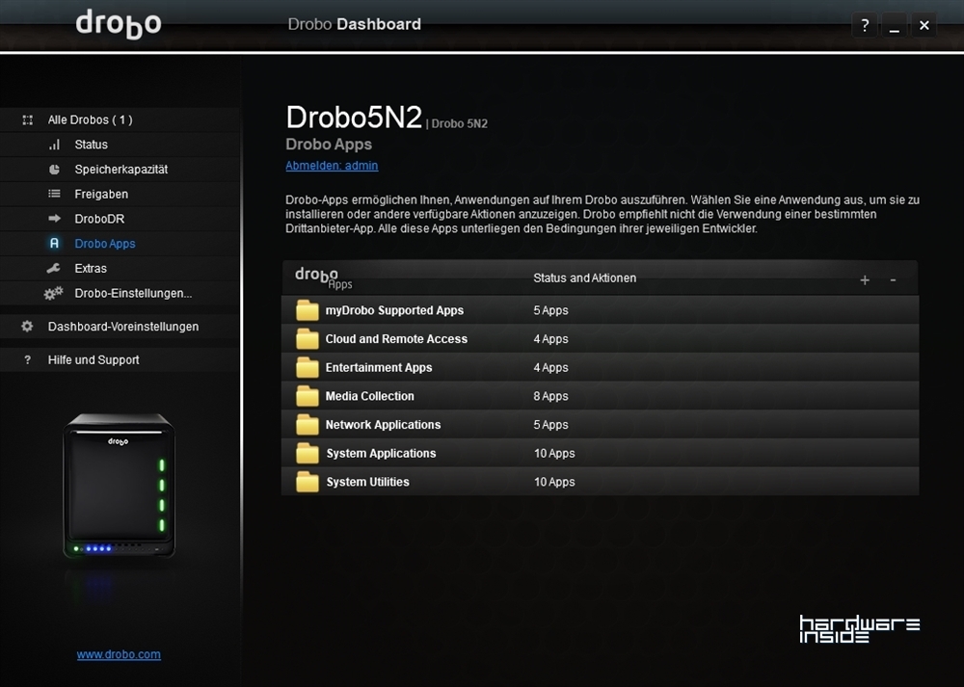Click the DroboDR arrow icon
Image resolution: width=964 pixels, height=687 pixels.
click(55, 218)
